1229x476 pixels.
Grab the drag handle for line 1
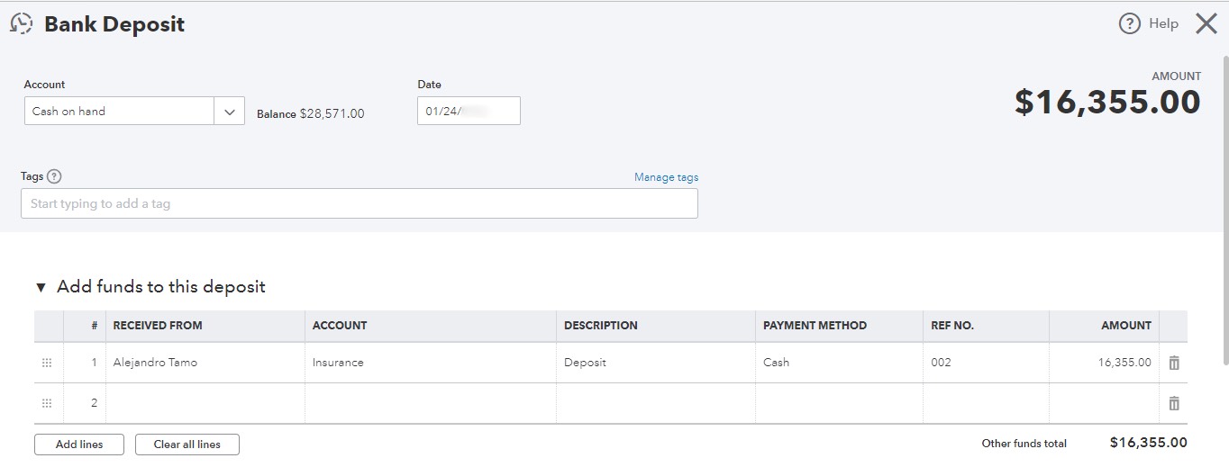[47, 363]
